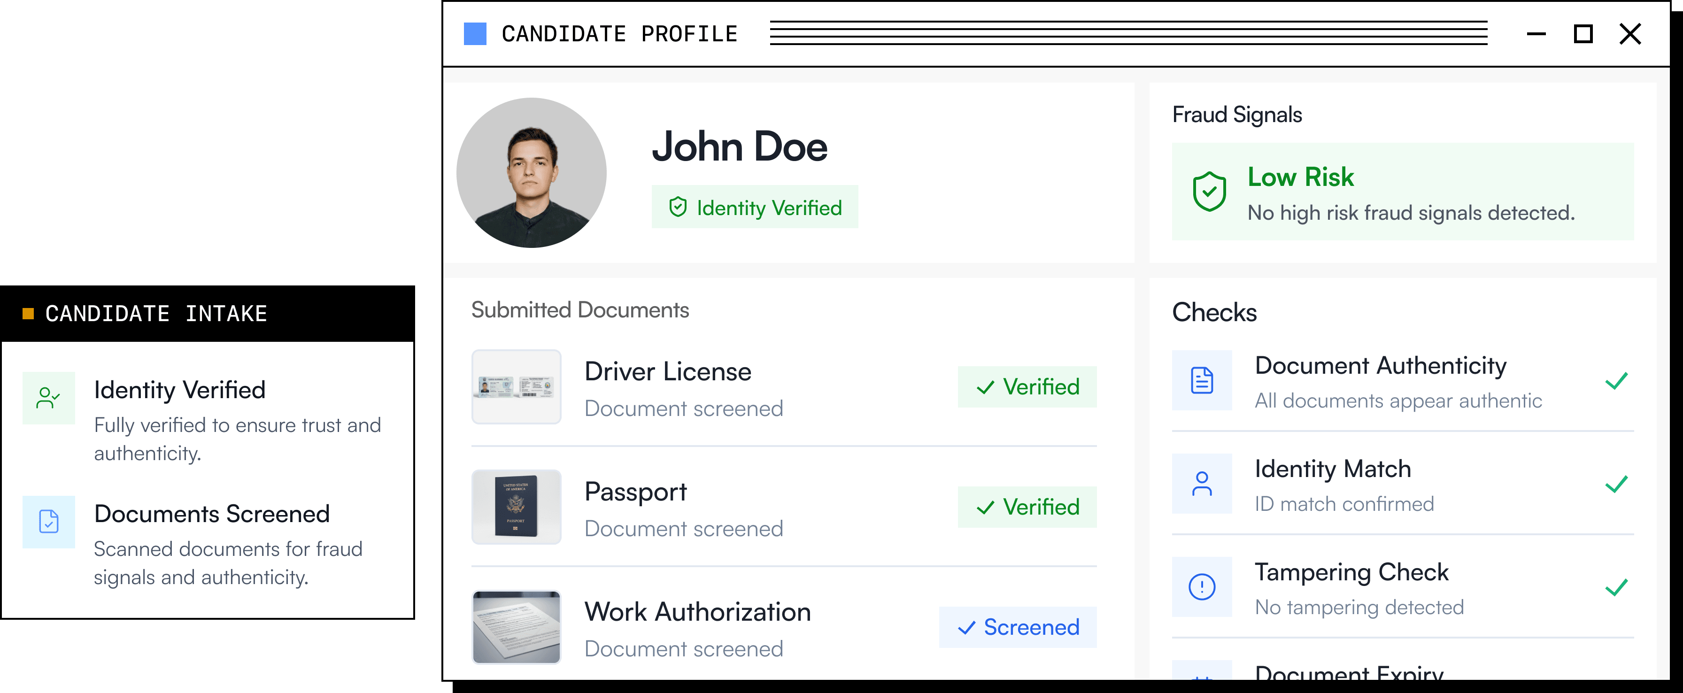Click the Document Authenticity file icon
Viewport: 1683px width, 693px height.
pyautogui.click(x=1202, y=380)
